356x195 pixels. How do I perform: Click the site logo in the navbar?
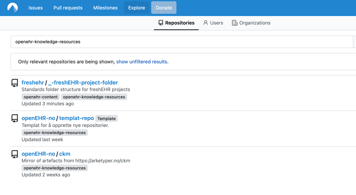point(13,8)
